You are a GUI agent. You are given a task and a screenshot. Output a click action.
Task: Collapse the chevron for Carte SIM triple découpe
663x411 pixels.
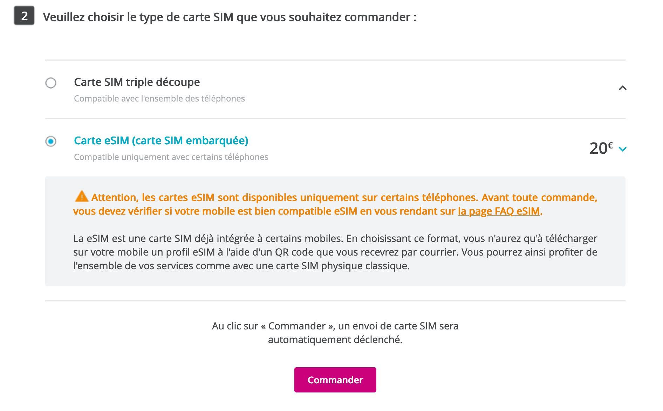622,88
